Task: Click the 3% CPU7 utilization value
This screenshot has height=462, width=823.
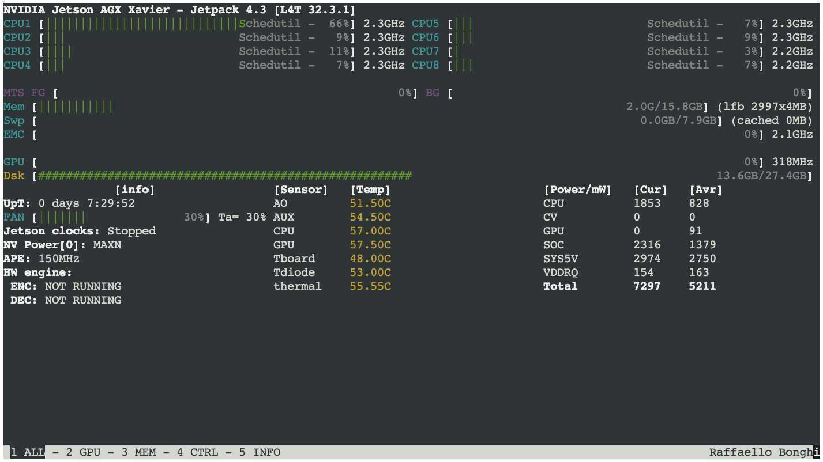Action: 751,51
